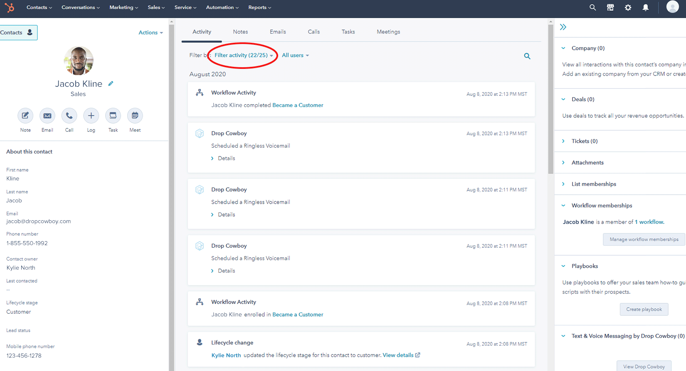The width and height of the screenshot is (686, 371).
Task: Switch to the Meetings tab
Action: 388,32
